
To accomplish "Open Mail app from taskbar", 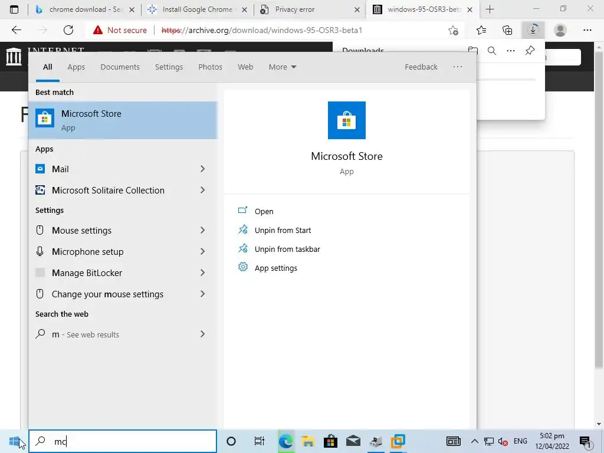I will (x=353, y=441).
